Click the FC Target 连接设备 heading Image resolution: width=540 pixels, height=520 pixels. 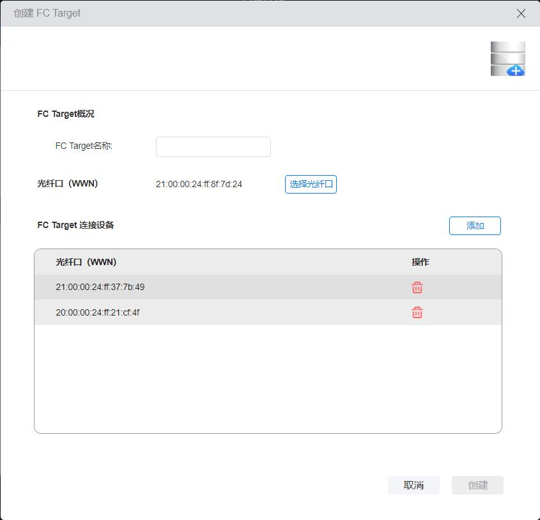click(75, 225)
